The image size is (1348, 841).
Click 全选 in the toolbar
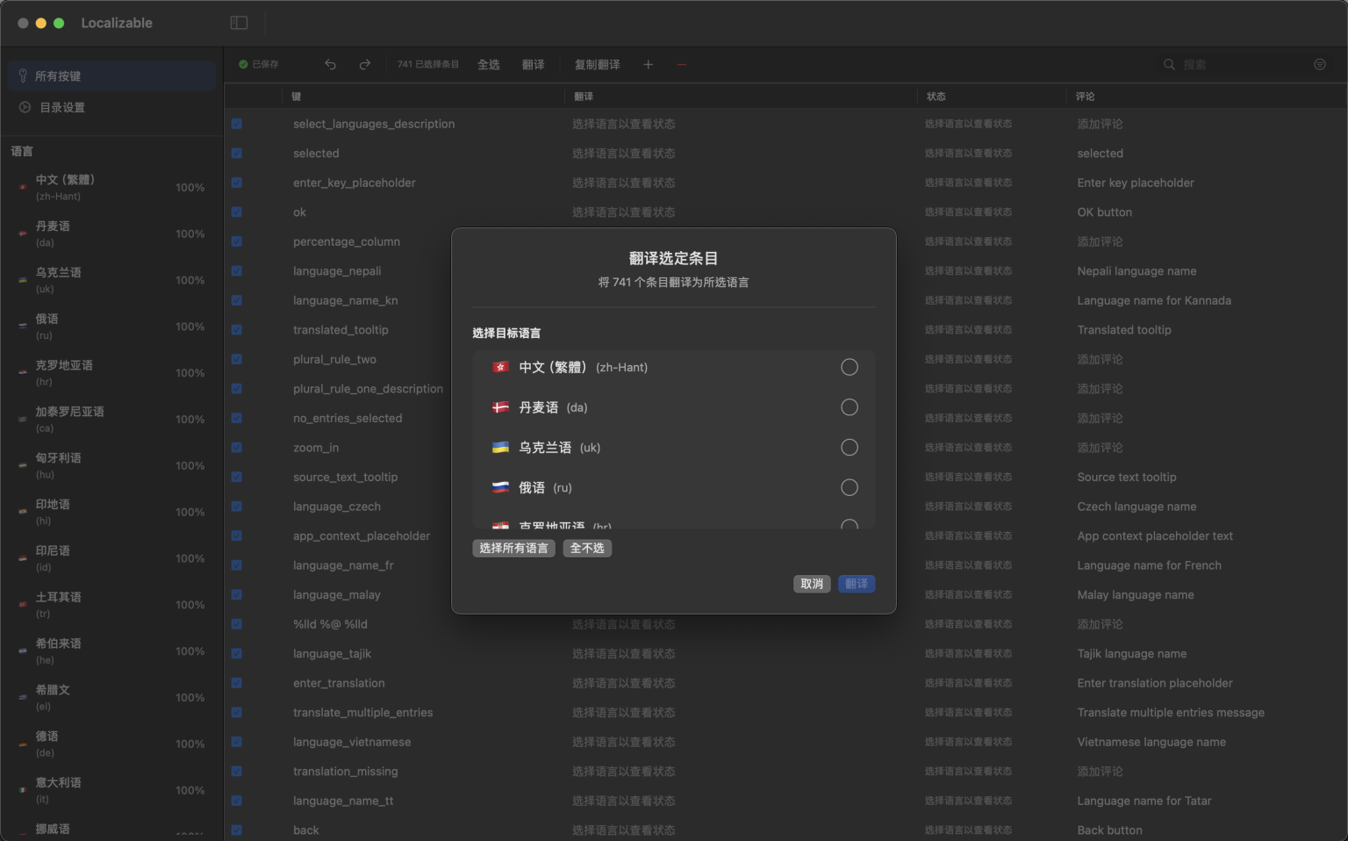[x=488, y=64]
